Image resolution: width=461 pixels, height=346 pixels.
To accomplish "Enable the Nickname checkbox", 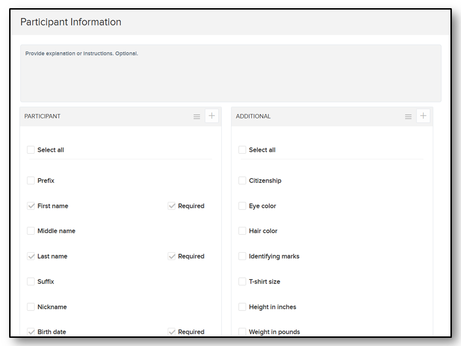I will 31,307.
